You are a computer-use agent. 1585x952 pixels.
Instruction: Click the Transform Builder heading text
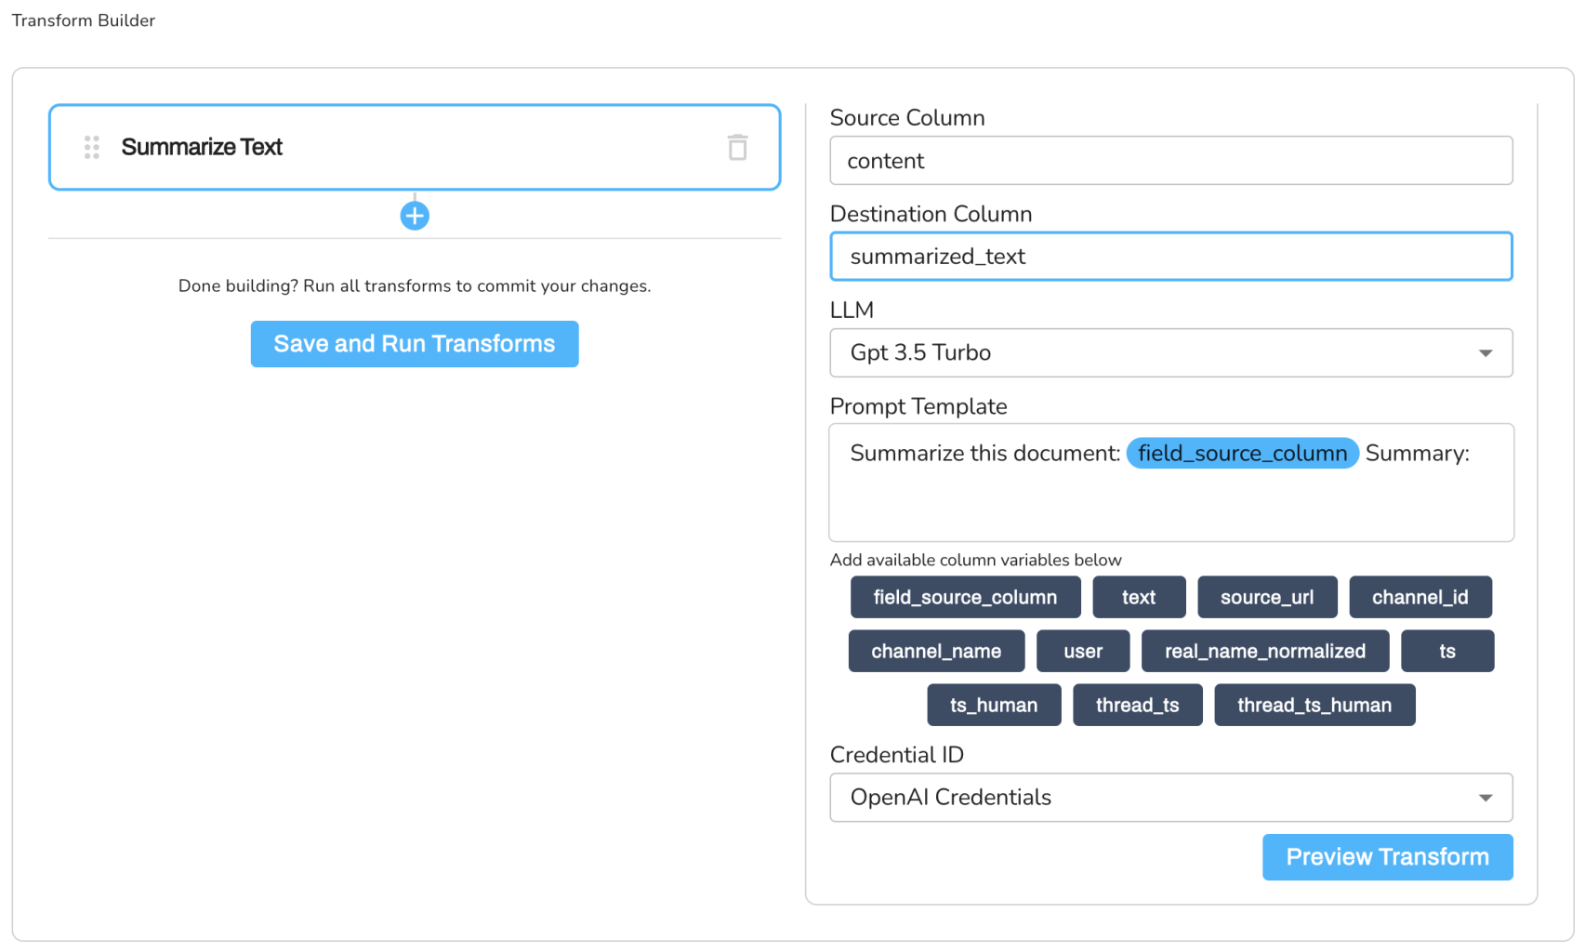click(84, 20)
